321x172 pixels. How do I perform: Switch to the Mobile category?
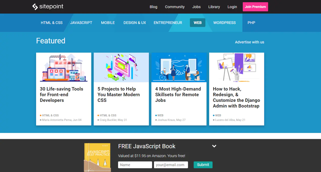coord(108,23)
